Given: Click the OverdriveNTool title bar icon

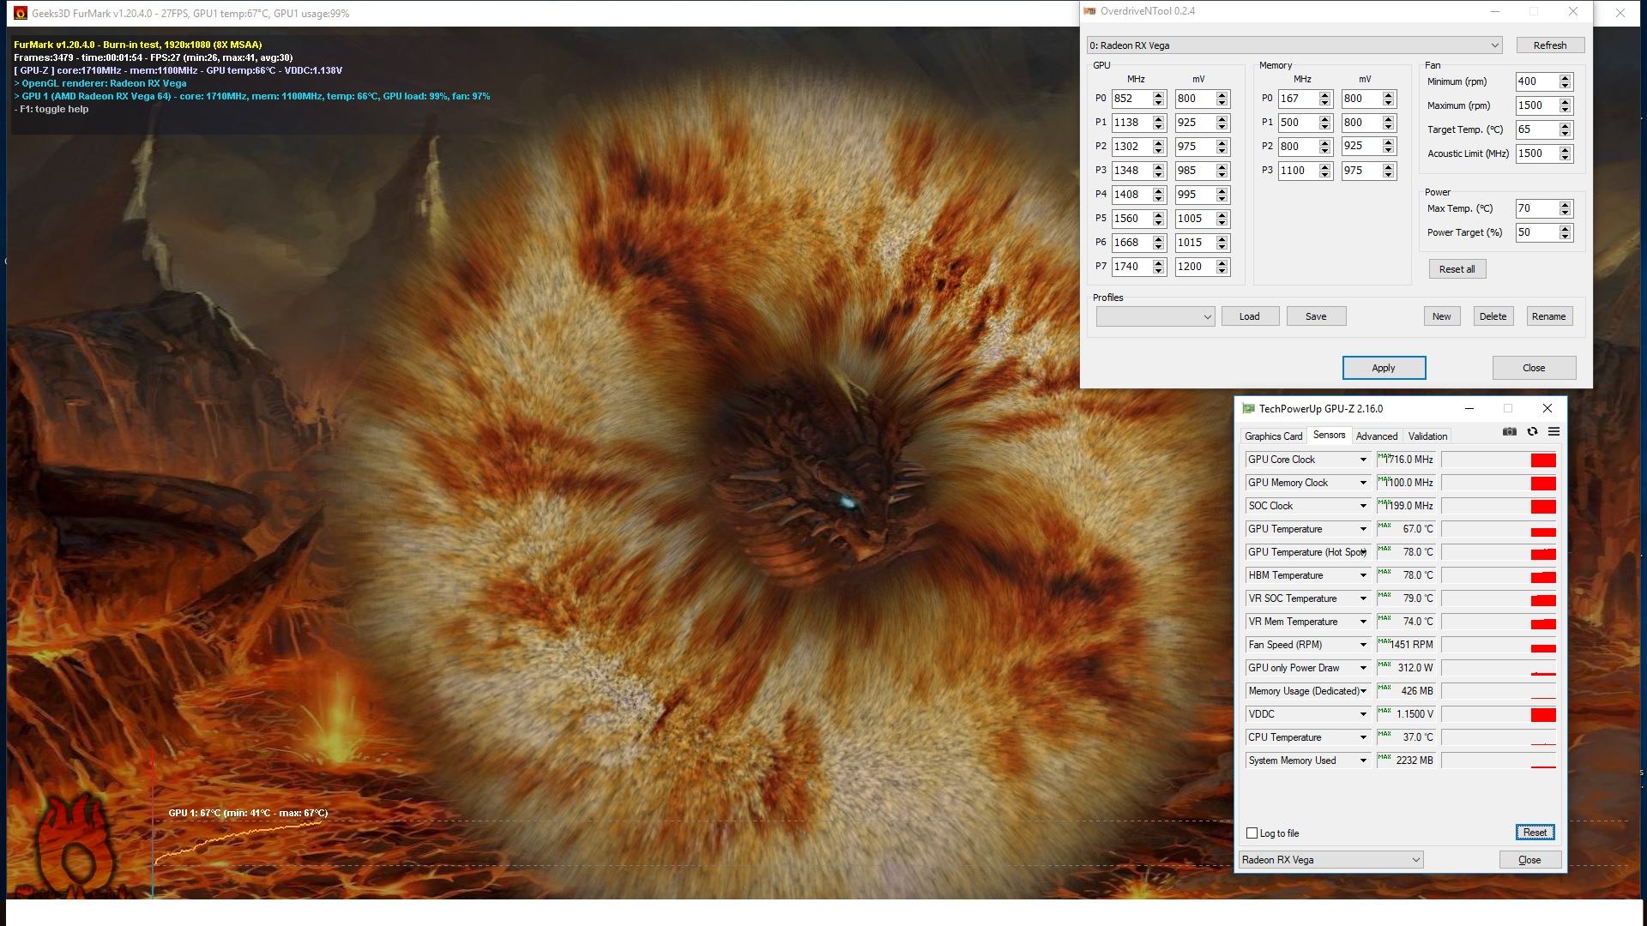Looking at the screenshot, I should (1090, 12).
